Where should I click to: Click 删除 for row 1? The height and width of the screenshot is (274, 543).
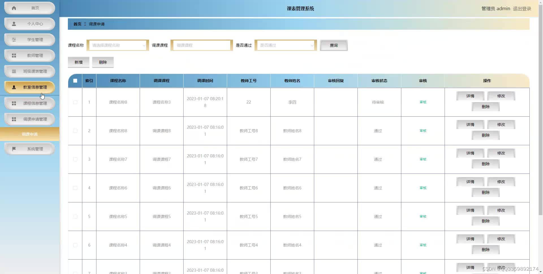[486, 107]
